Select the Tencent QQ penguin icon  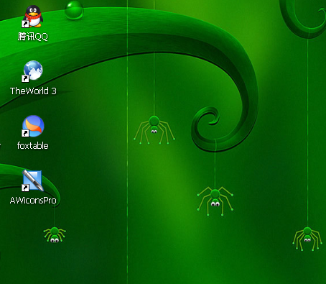coord(33,17)
